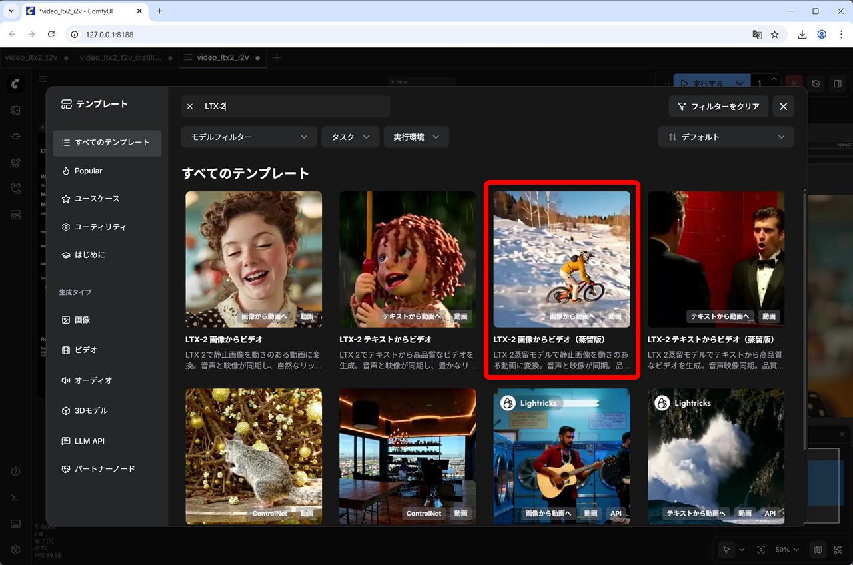The height and width of the screenshot is (565, 853).
Task: Open the デフォルト sort dropdown
Action: tap(726, 137)
